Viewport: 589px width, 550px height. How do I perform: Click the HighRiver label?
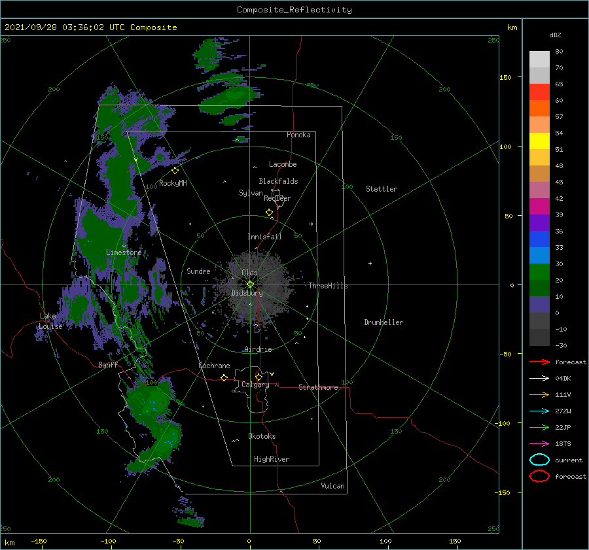272,459
